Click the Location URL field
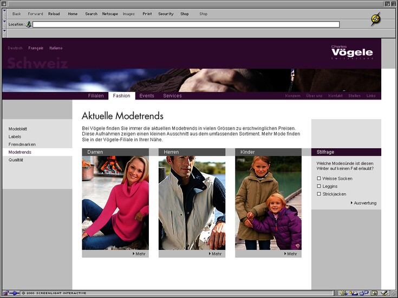Viewport: 398px width, 298px height. 186,24
